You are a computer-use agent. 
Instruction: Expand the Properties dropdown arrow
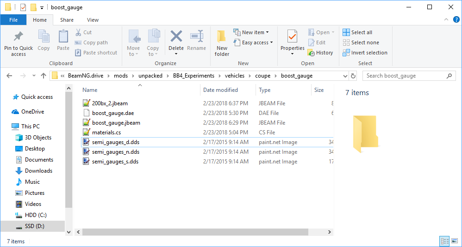pos(292,54)
